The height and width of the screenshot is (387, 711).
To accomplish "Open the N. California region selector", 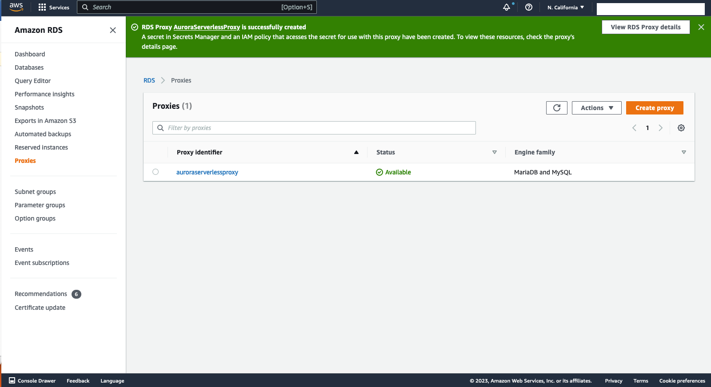I will click(566, 8).
